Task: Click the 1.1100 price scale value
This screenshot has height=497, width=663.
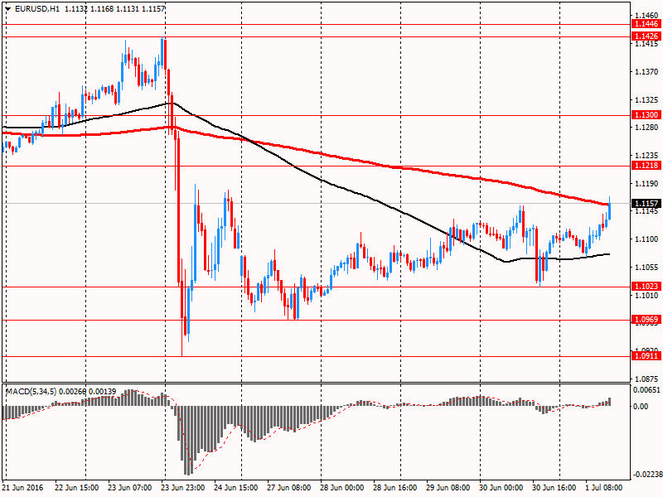Action: pos(646,239)
